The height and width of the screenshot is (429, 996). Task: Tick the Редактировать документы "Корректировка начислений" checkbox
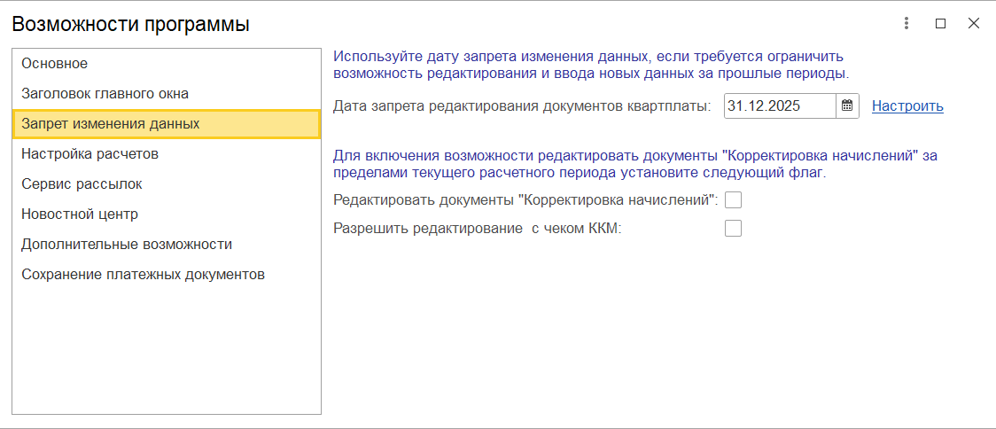[733, 200]
